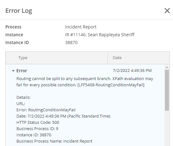
Task: Click the scrollbar up arrow
Action: pos(167,67)
